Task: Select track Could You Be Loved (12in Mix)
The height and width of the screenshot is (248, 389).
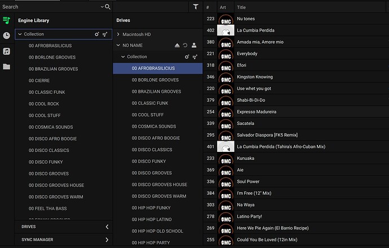Action: pos(267,240)
